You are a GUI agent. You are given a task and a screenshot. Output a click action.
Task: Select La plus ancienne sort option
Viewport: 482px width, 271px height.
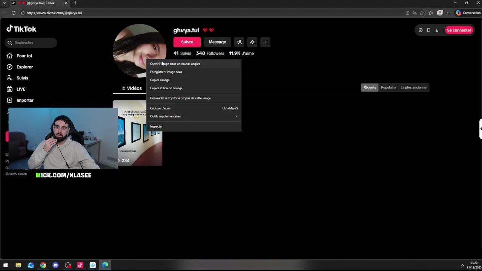[x=413, y=87]
